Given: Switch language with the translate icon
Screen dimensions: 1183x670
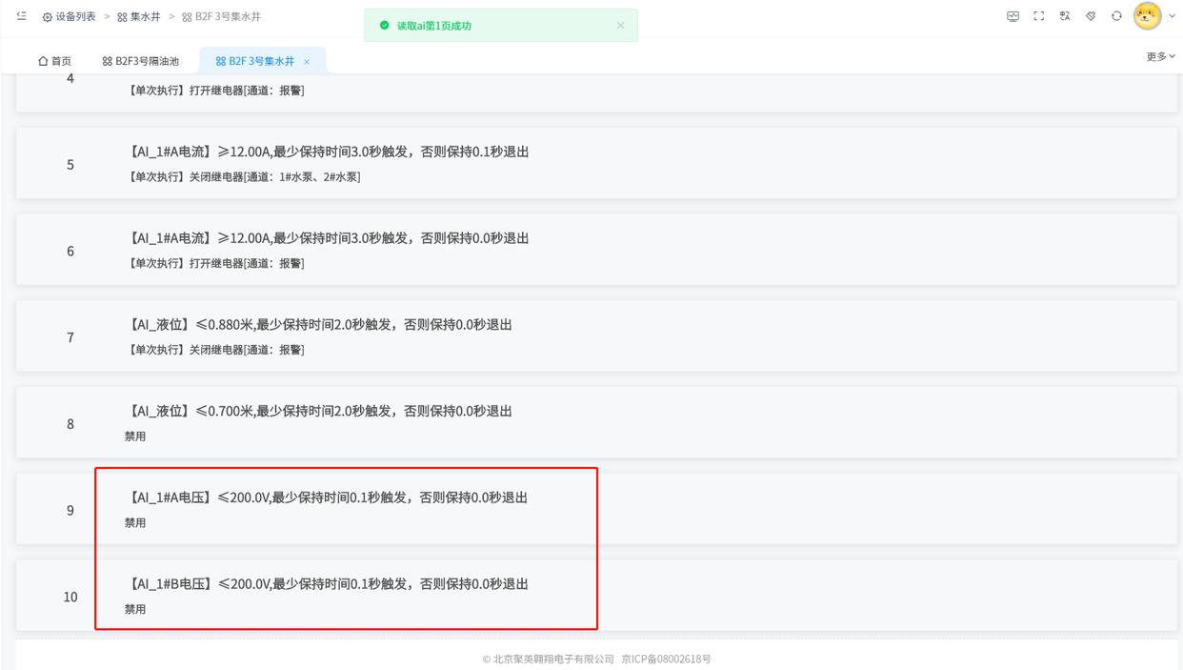Looking at the screenshot, I should [1065, 16].
